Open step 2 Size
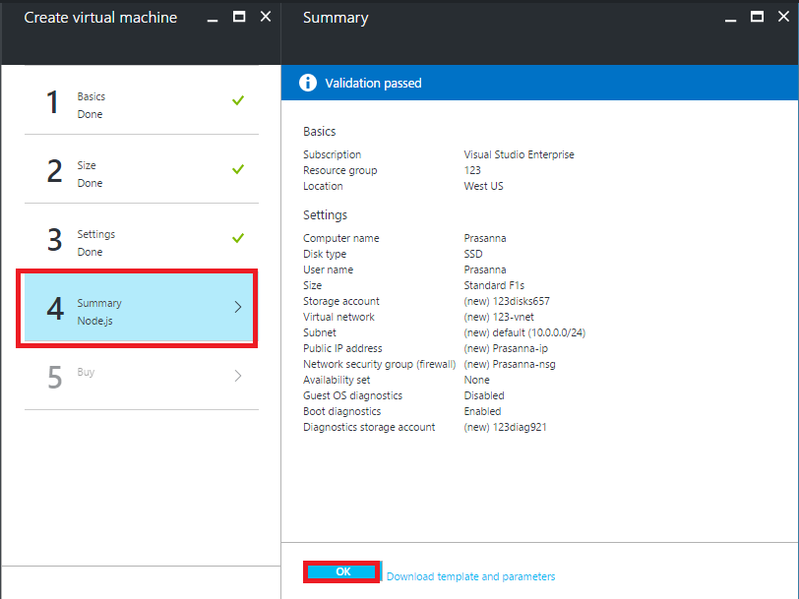This screenshot has width=799, height=599. tap(138, 169)
